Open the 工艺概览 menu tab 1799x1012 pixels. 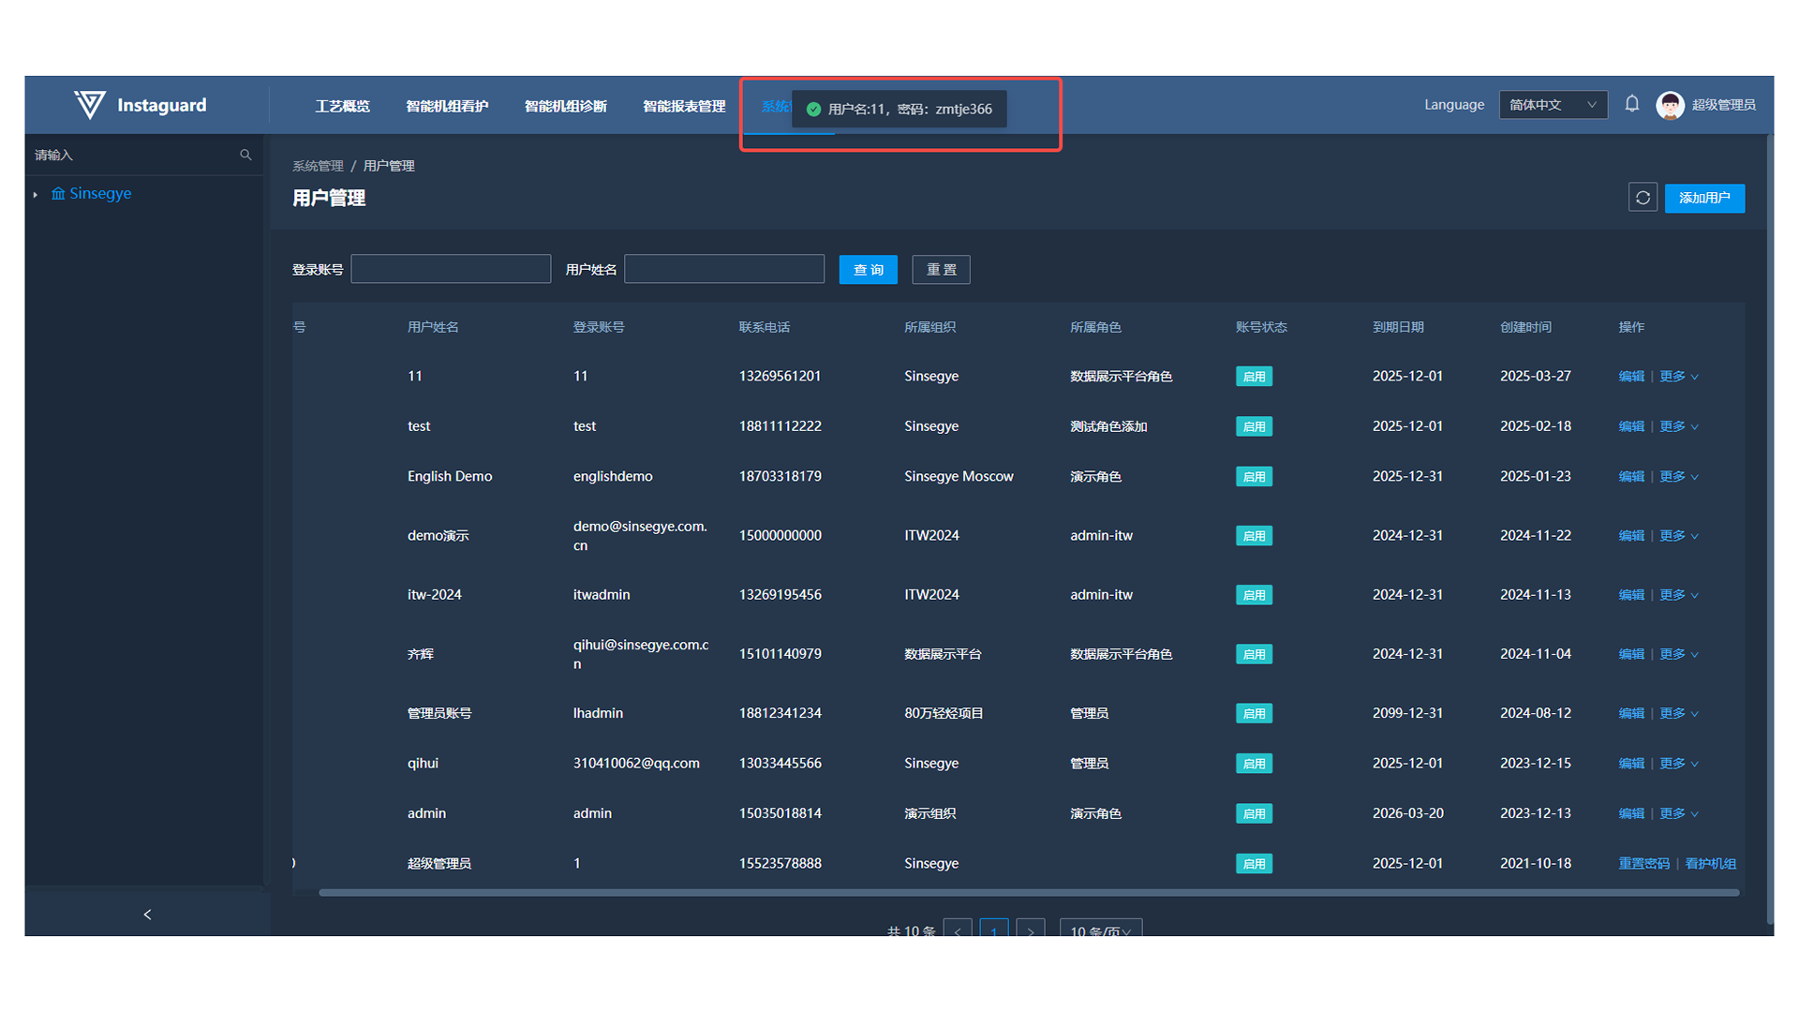[x=342, y=106]
